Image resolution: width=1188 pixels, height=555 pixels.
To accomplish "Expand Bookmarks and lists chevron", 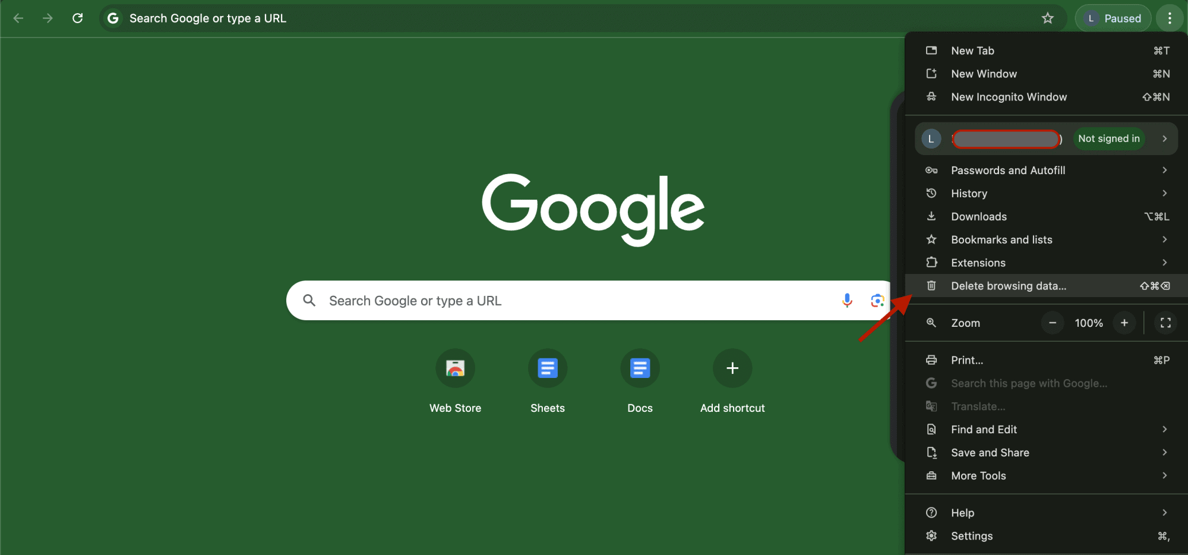I will (1164, 239).
